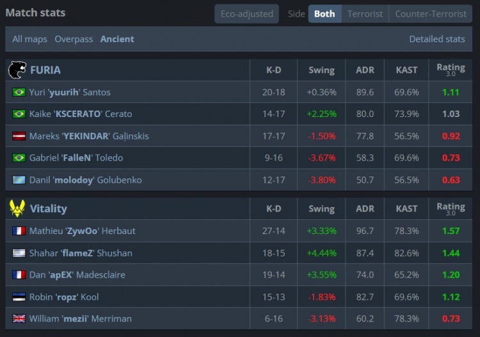Image resolution: width=480 pixels, height=337 pixels.
Task: Open Kaike 'KSCERATO' Cerato's player profile
Action: [x=80, y=114]
